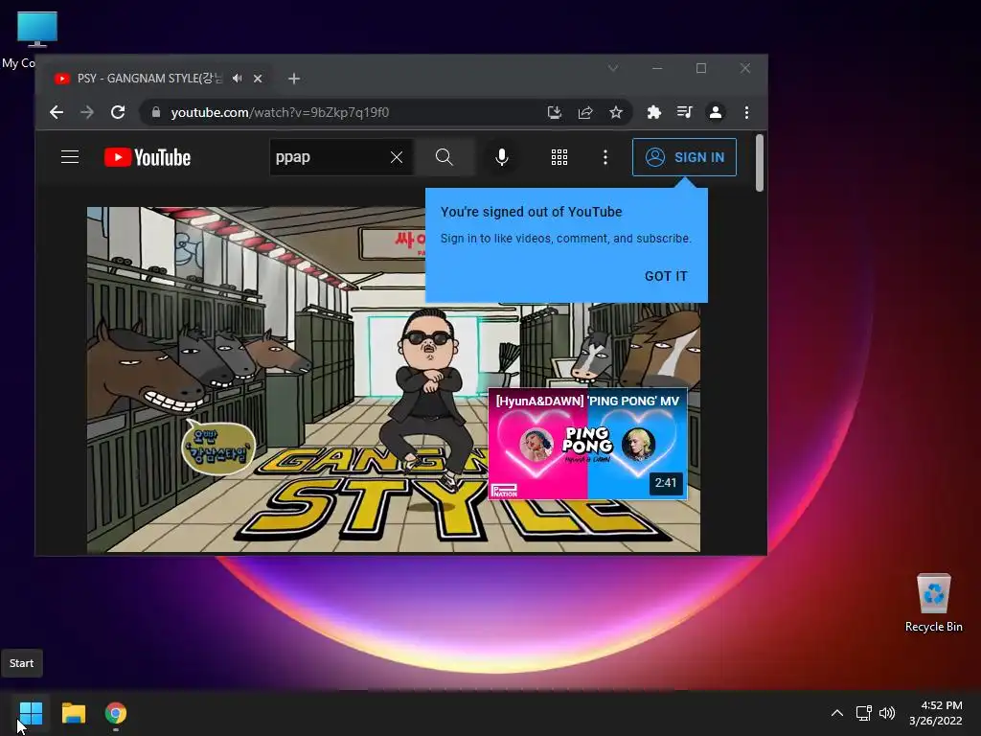Image resolution: width=981 pixels, height=736 pixels.
Task: Clear the search query with X
Action: [x=397, y=157]
